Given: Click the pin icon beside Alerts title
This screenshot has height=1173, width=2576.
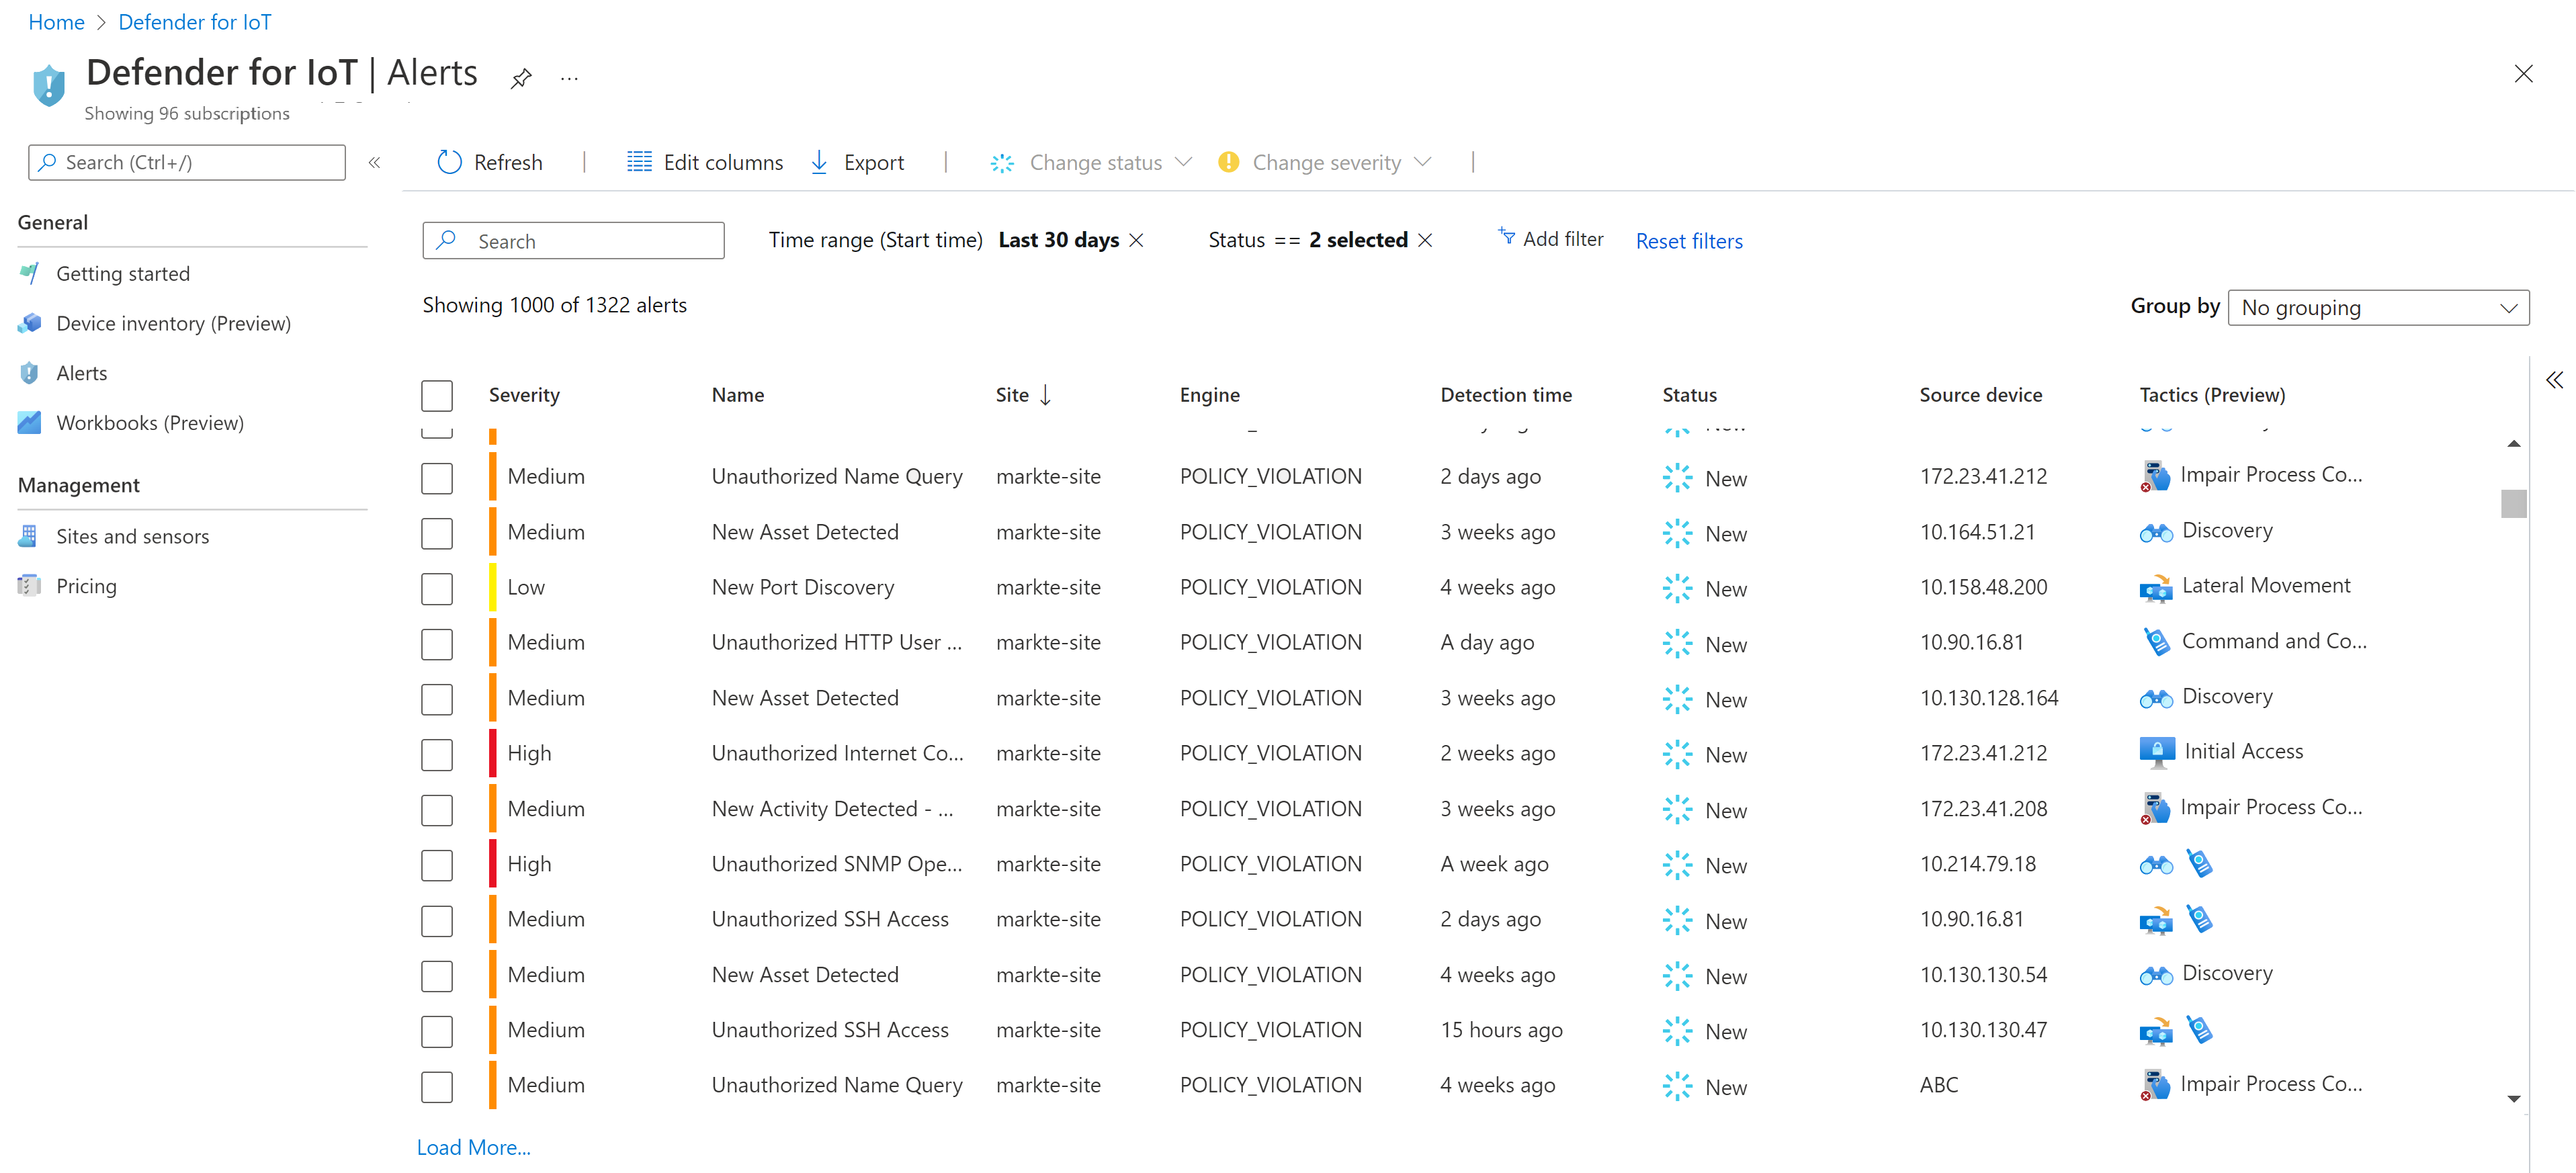Looking at the screenshot, I should coord(521,78).
